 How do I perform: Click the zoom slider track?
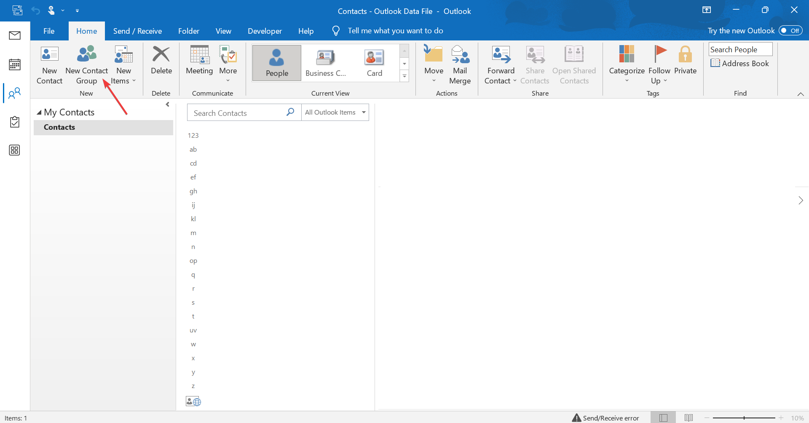[x=744, y=418]
